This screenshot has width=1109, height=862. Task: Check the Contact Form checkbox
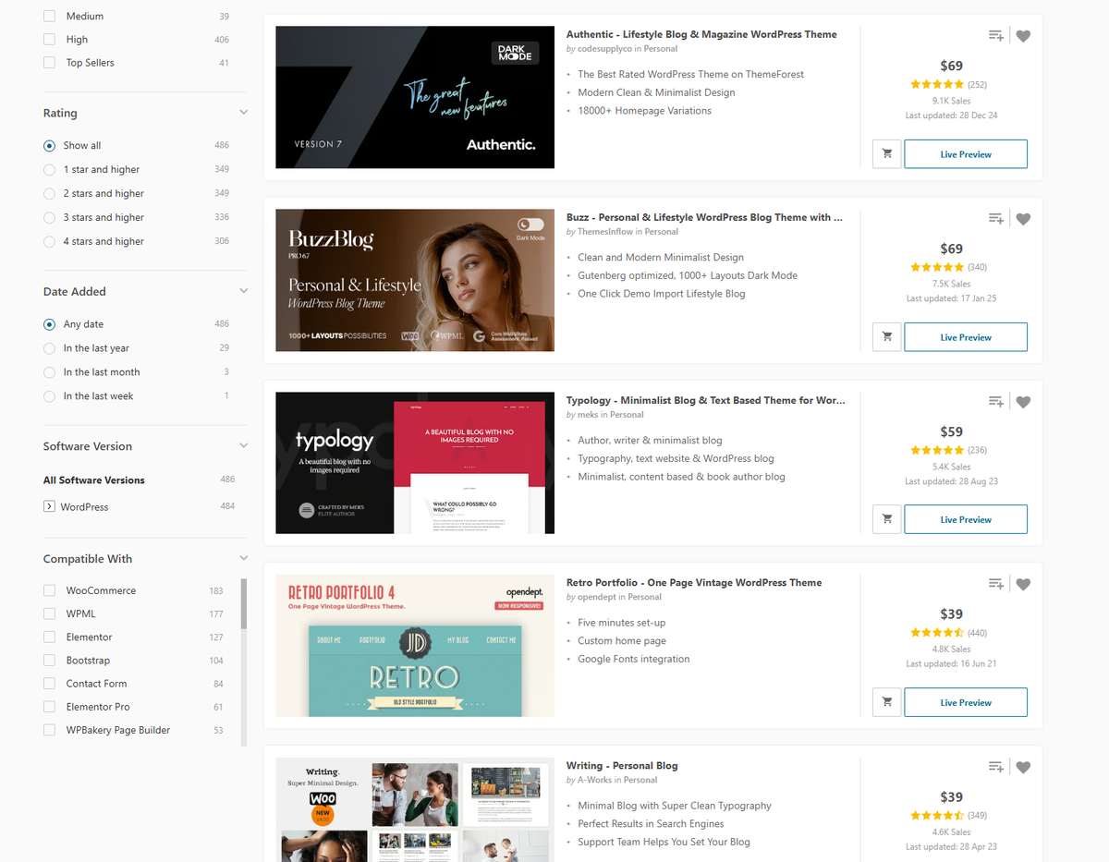point(49,684)
